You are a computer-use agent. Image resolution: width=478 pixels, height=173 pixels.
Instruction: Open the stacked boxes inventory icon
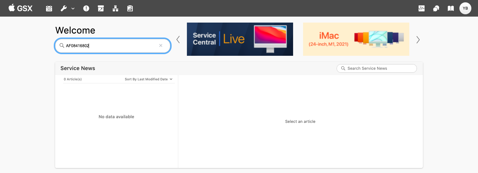pyautogui.click(x=116, y=9)
